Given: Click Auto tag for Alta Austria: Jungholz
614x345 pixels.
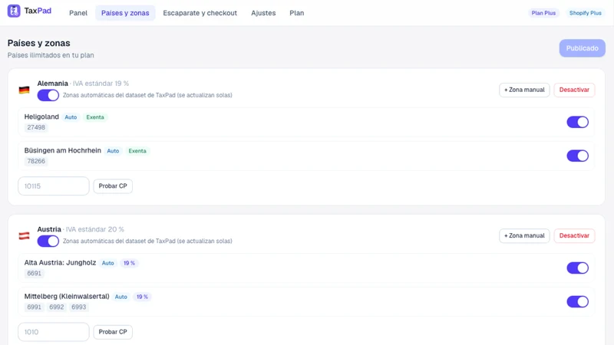Looking at the screenshot, I should (x=108, y=263).
